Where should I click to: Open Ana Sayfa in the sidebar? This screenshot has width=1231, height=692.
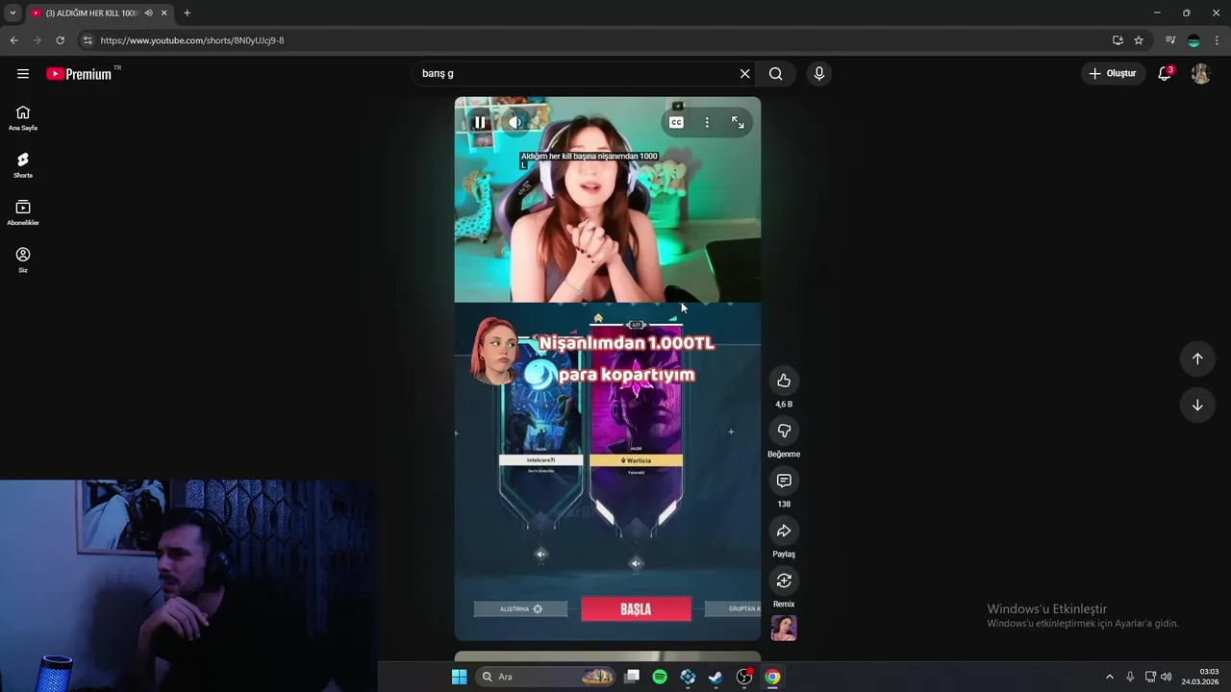pos(23,118)
